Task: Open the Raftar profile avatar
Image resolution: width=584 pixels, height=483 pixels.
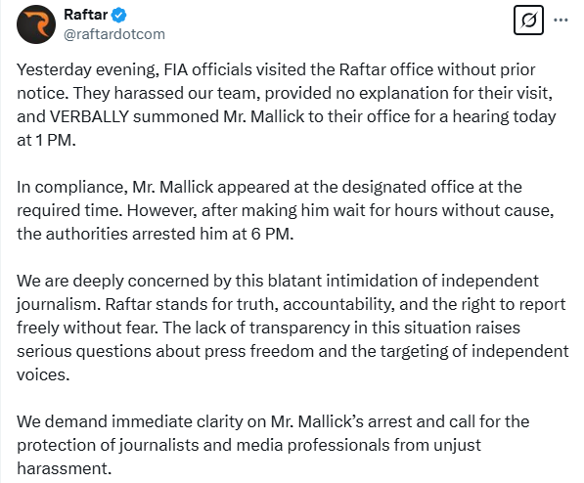Action: click(36, 24)
